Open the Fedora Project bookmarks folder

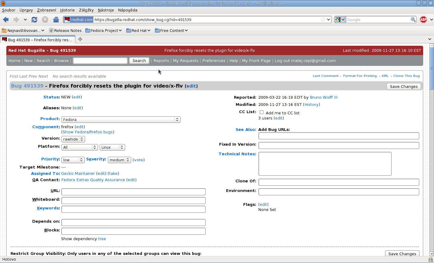[103, 30]
